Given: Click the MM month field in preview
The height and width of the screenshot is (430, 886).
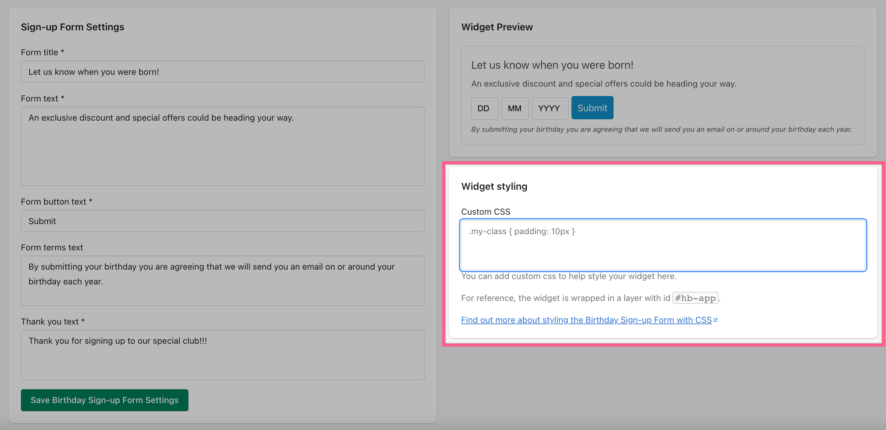Looking at the screenshot, I should (x=514, y=108).
